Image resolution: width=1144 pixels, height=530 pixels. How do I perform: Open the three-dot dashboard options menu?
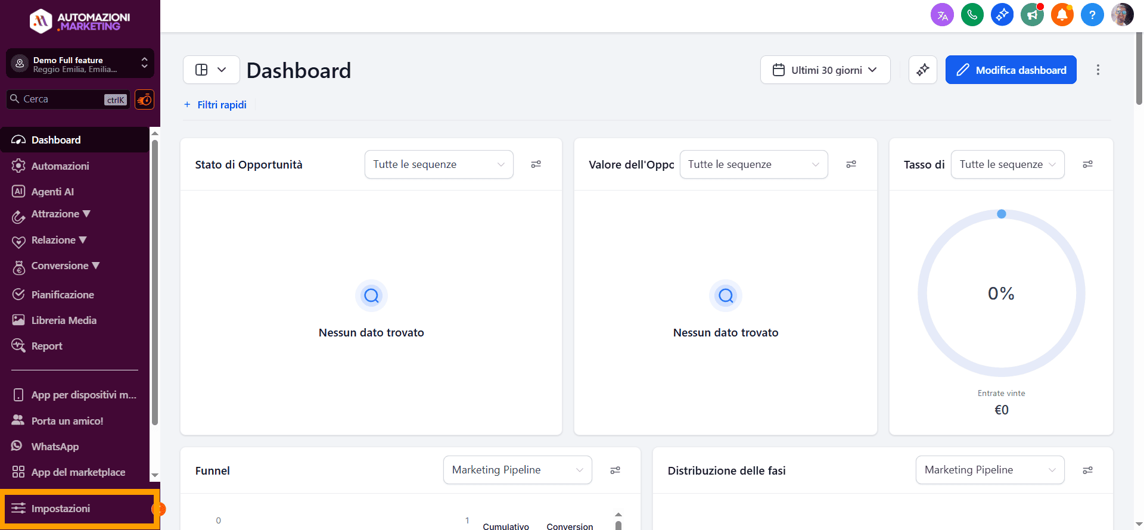pos(1098,70)
